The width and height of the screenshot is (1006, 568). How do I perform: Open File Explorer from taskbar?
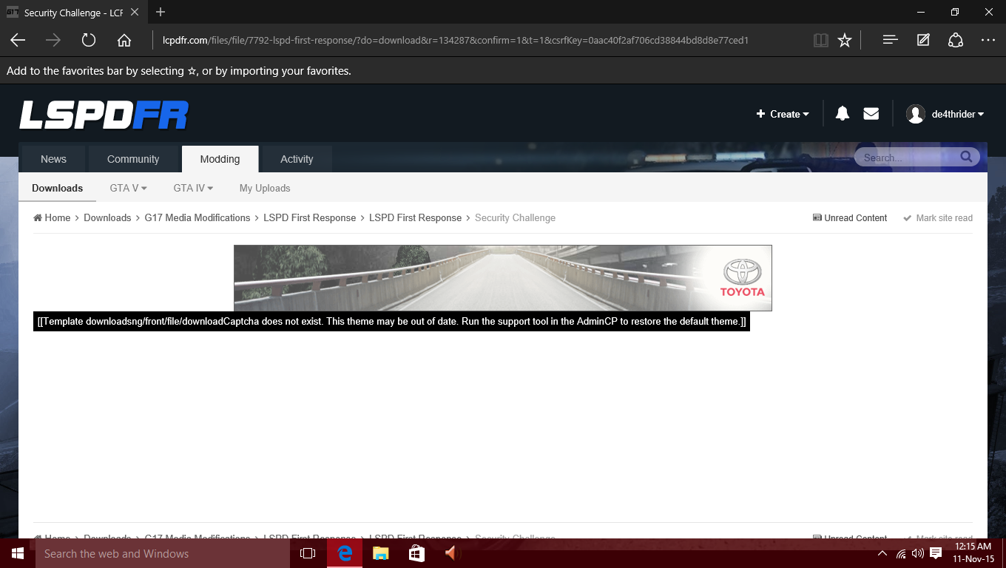coord(380,553)
